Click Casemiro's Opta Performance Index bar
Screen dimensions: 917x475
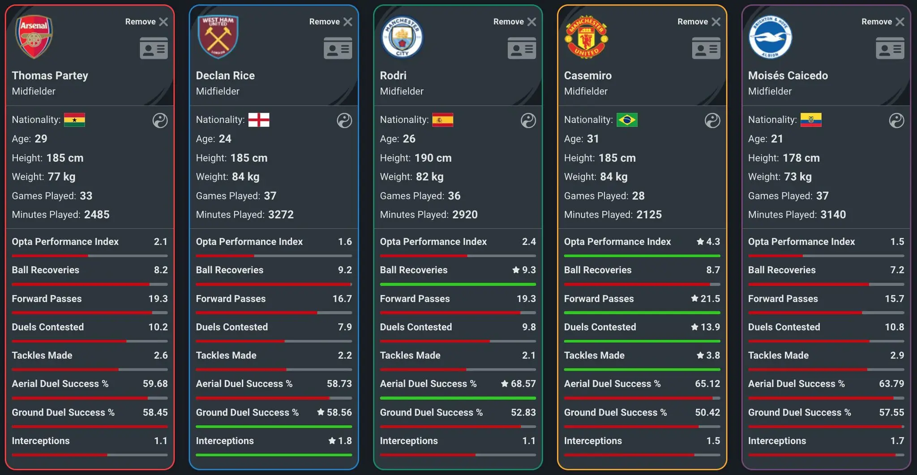pos(642,256)
